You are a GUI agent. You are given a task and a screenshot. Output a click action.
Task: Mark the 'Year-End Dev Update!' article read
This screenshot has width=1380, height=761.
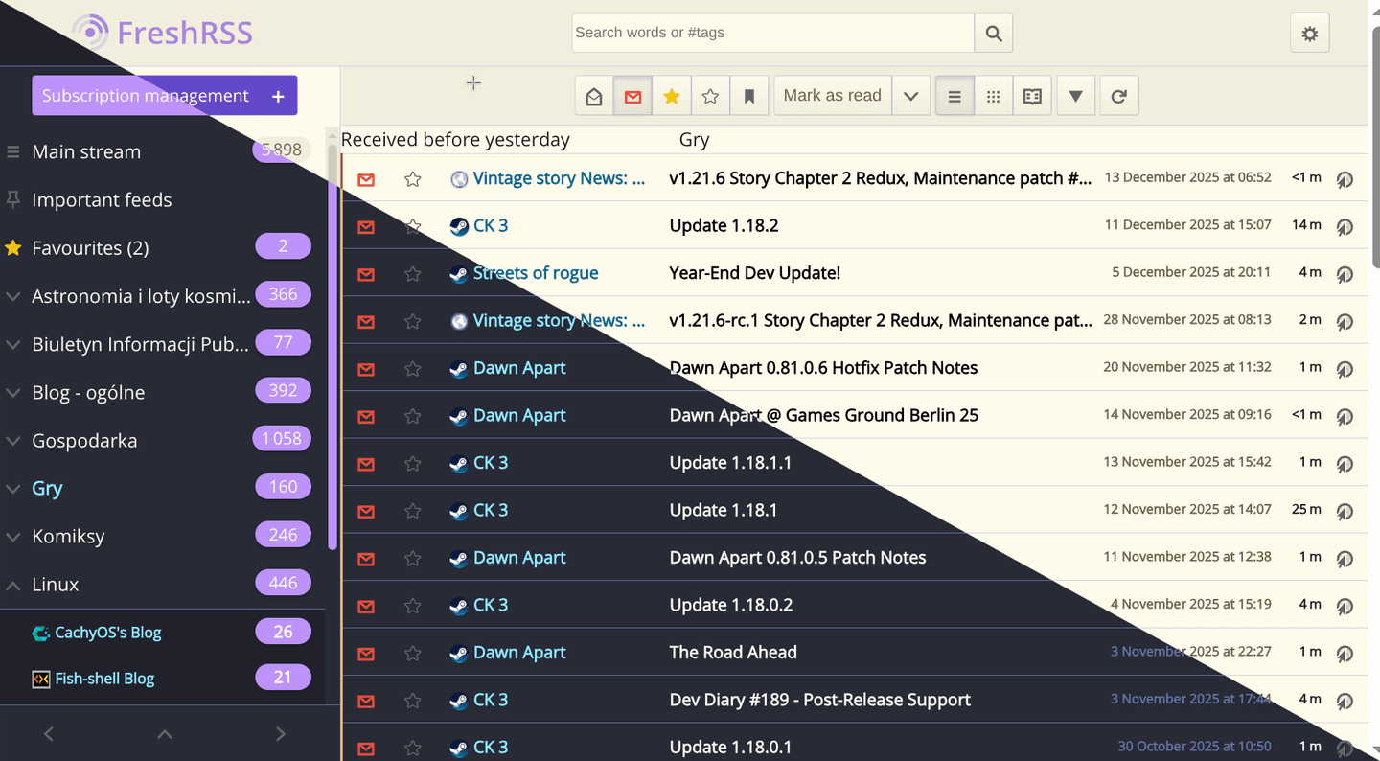coord(365,273)
